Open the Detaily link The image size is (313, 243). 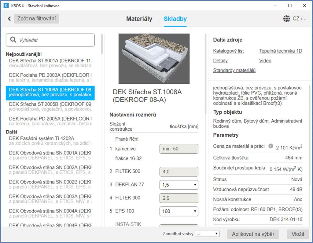click(x=220, y=61)
